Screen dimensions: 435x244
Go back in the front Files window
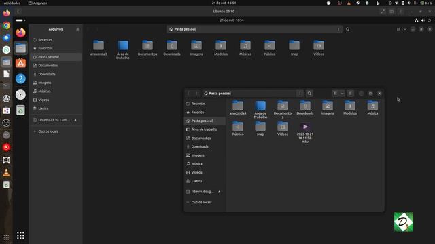(188, 94)
